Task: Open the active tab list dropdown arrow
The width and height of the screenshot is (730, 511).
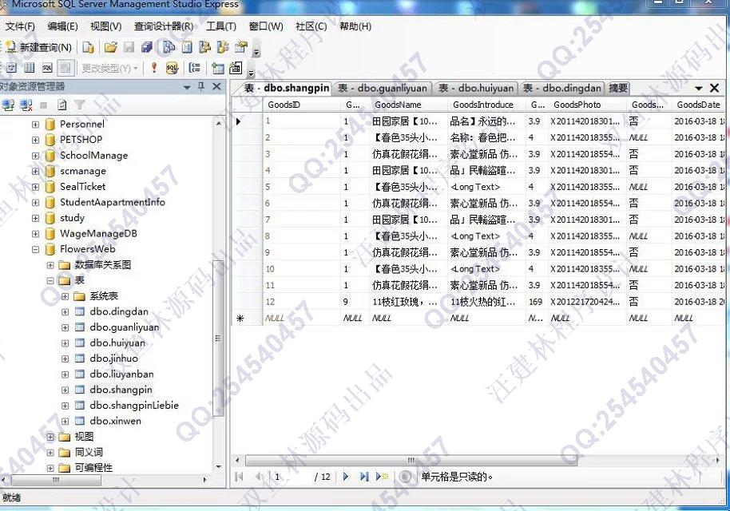Action: point(698,88)
